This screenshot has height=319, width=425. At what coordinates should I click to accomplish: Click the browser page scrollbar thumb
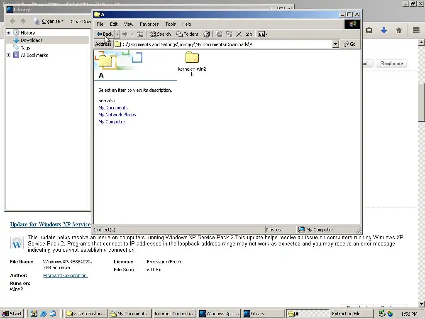click(x=422, y=103)
